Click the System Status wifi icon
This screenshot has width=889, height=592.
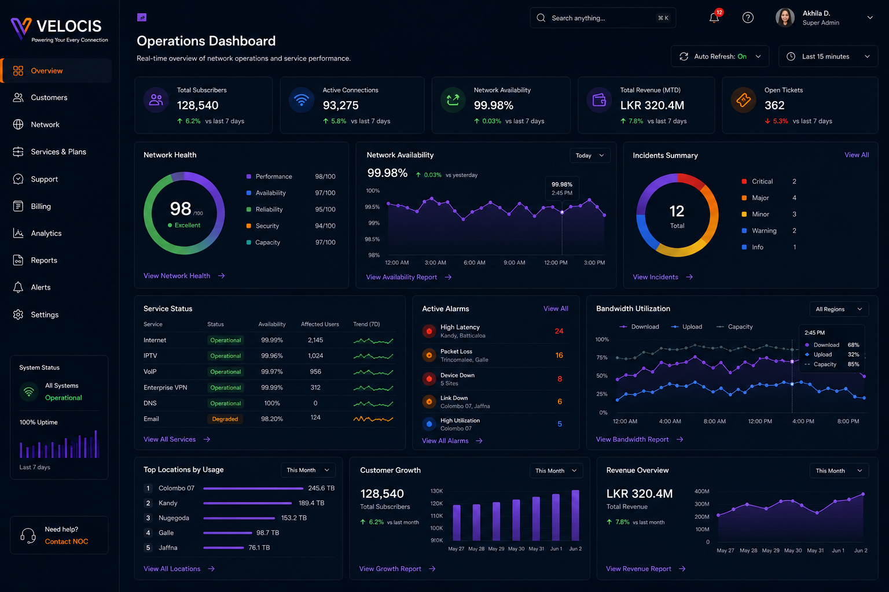(29, 391)
